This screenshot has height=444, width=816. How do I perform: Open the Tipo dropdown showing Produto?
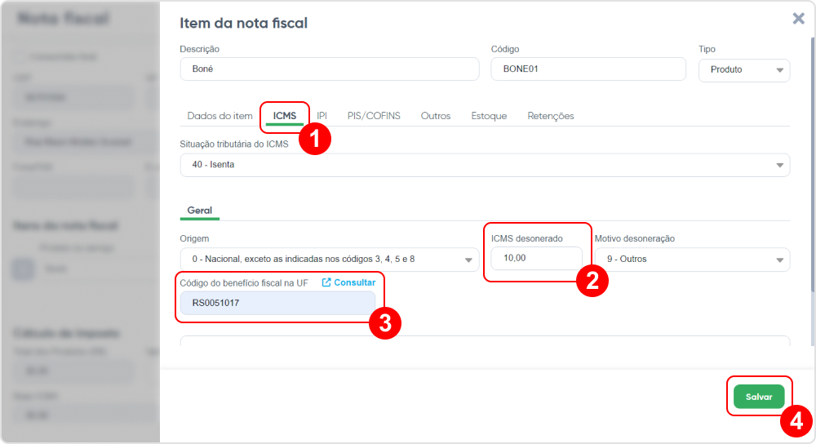[743, 69]
